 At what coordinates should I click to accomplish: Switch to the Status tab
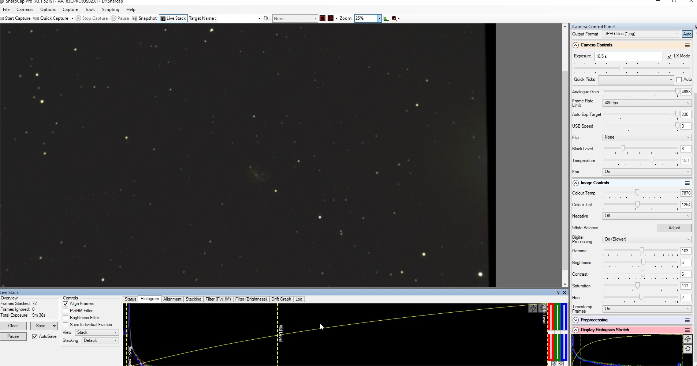(130, 299)
